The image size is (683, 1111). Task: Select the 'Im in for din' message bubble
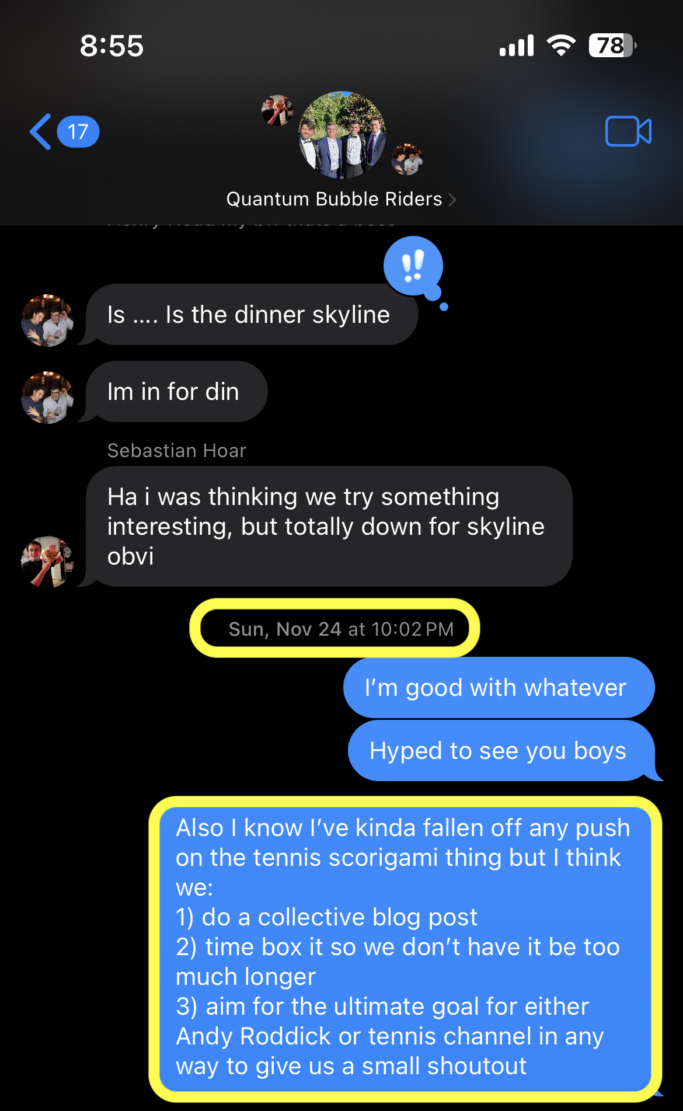click(176, 392)
